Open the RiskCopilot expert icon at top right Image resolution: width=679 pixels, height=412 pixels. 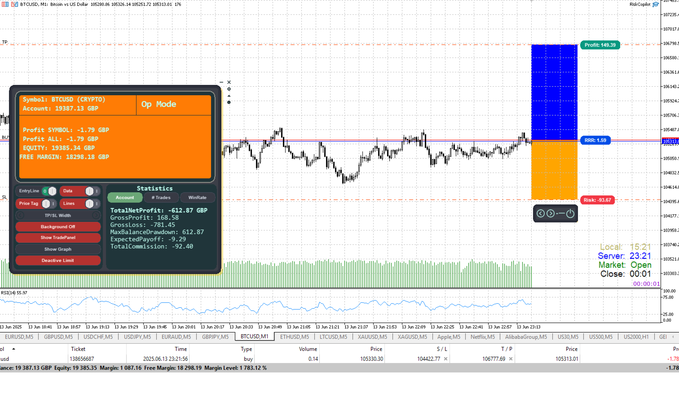pyautogui.click(x=656, y=4)
